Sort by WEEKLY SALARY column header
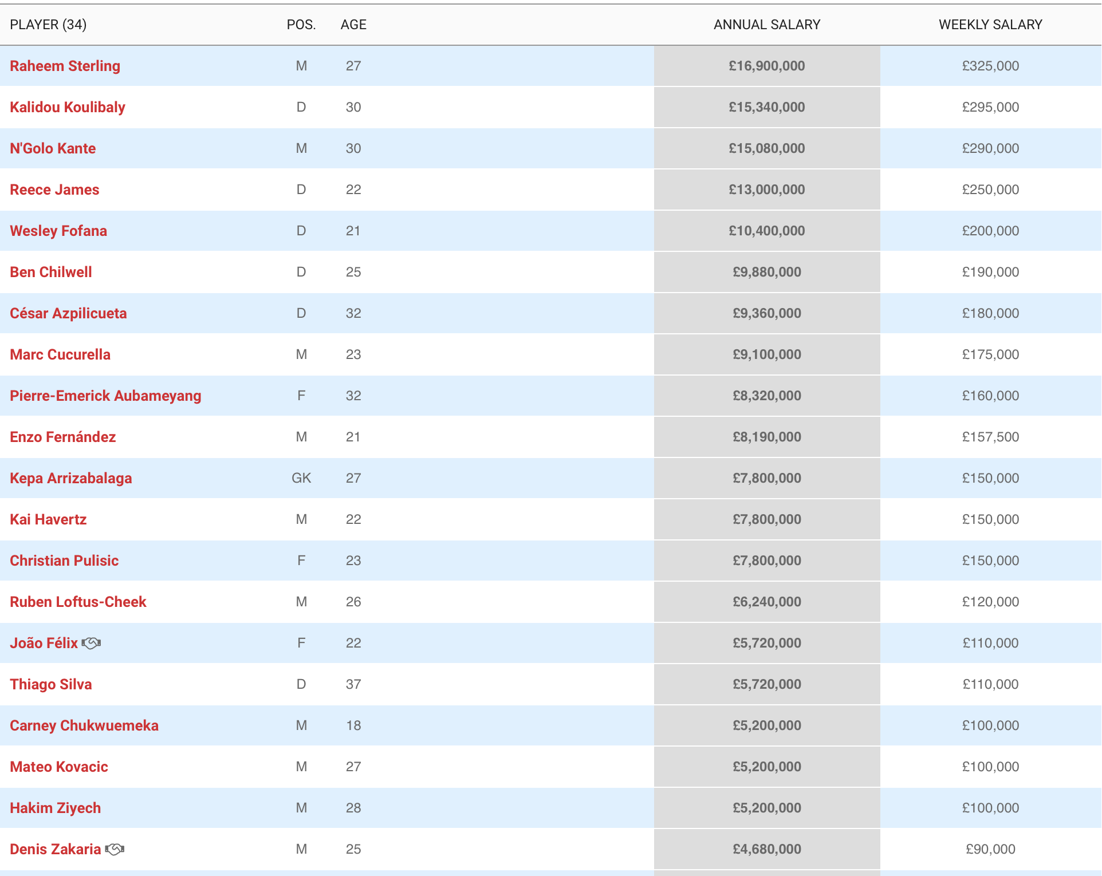 (x=990, y=25)
